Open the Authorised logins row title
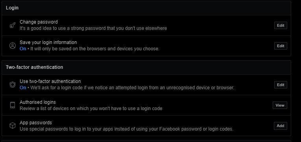 point(38,102)
